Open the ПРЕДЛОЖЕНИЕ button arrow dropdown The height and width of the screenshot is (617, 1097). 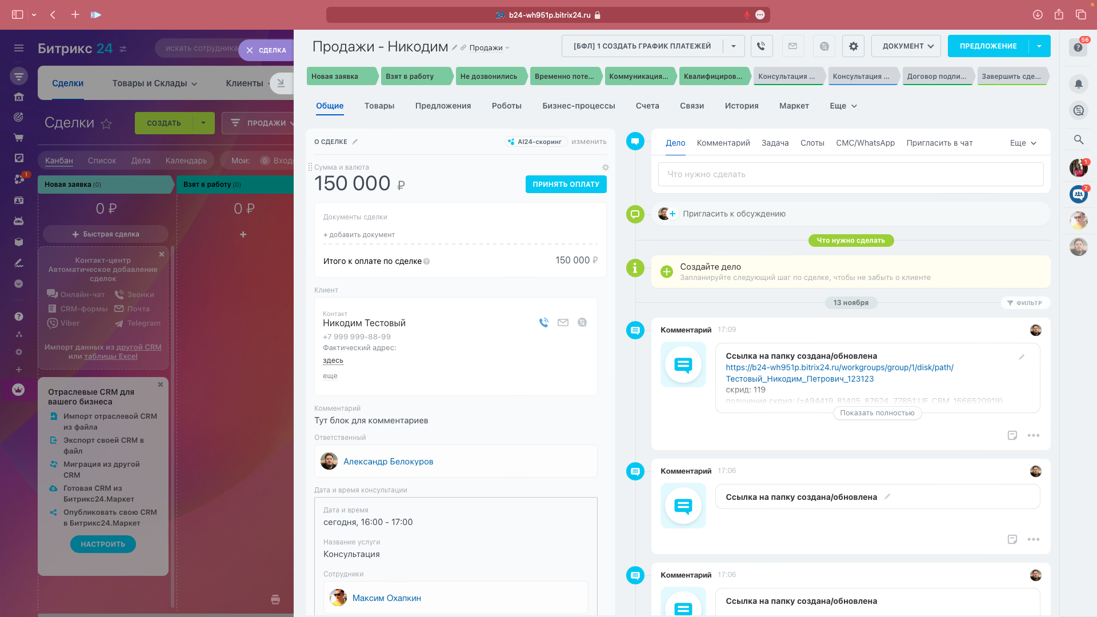1039,46
